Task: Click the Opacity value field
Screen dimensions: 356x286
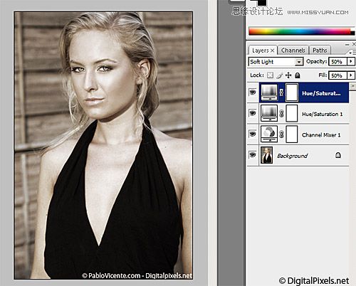Action: [337, 62]
